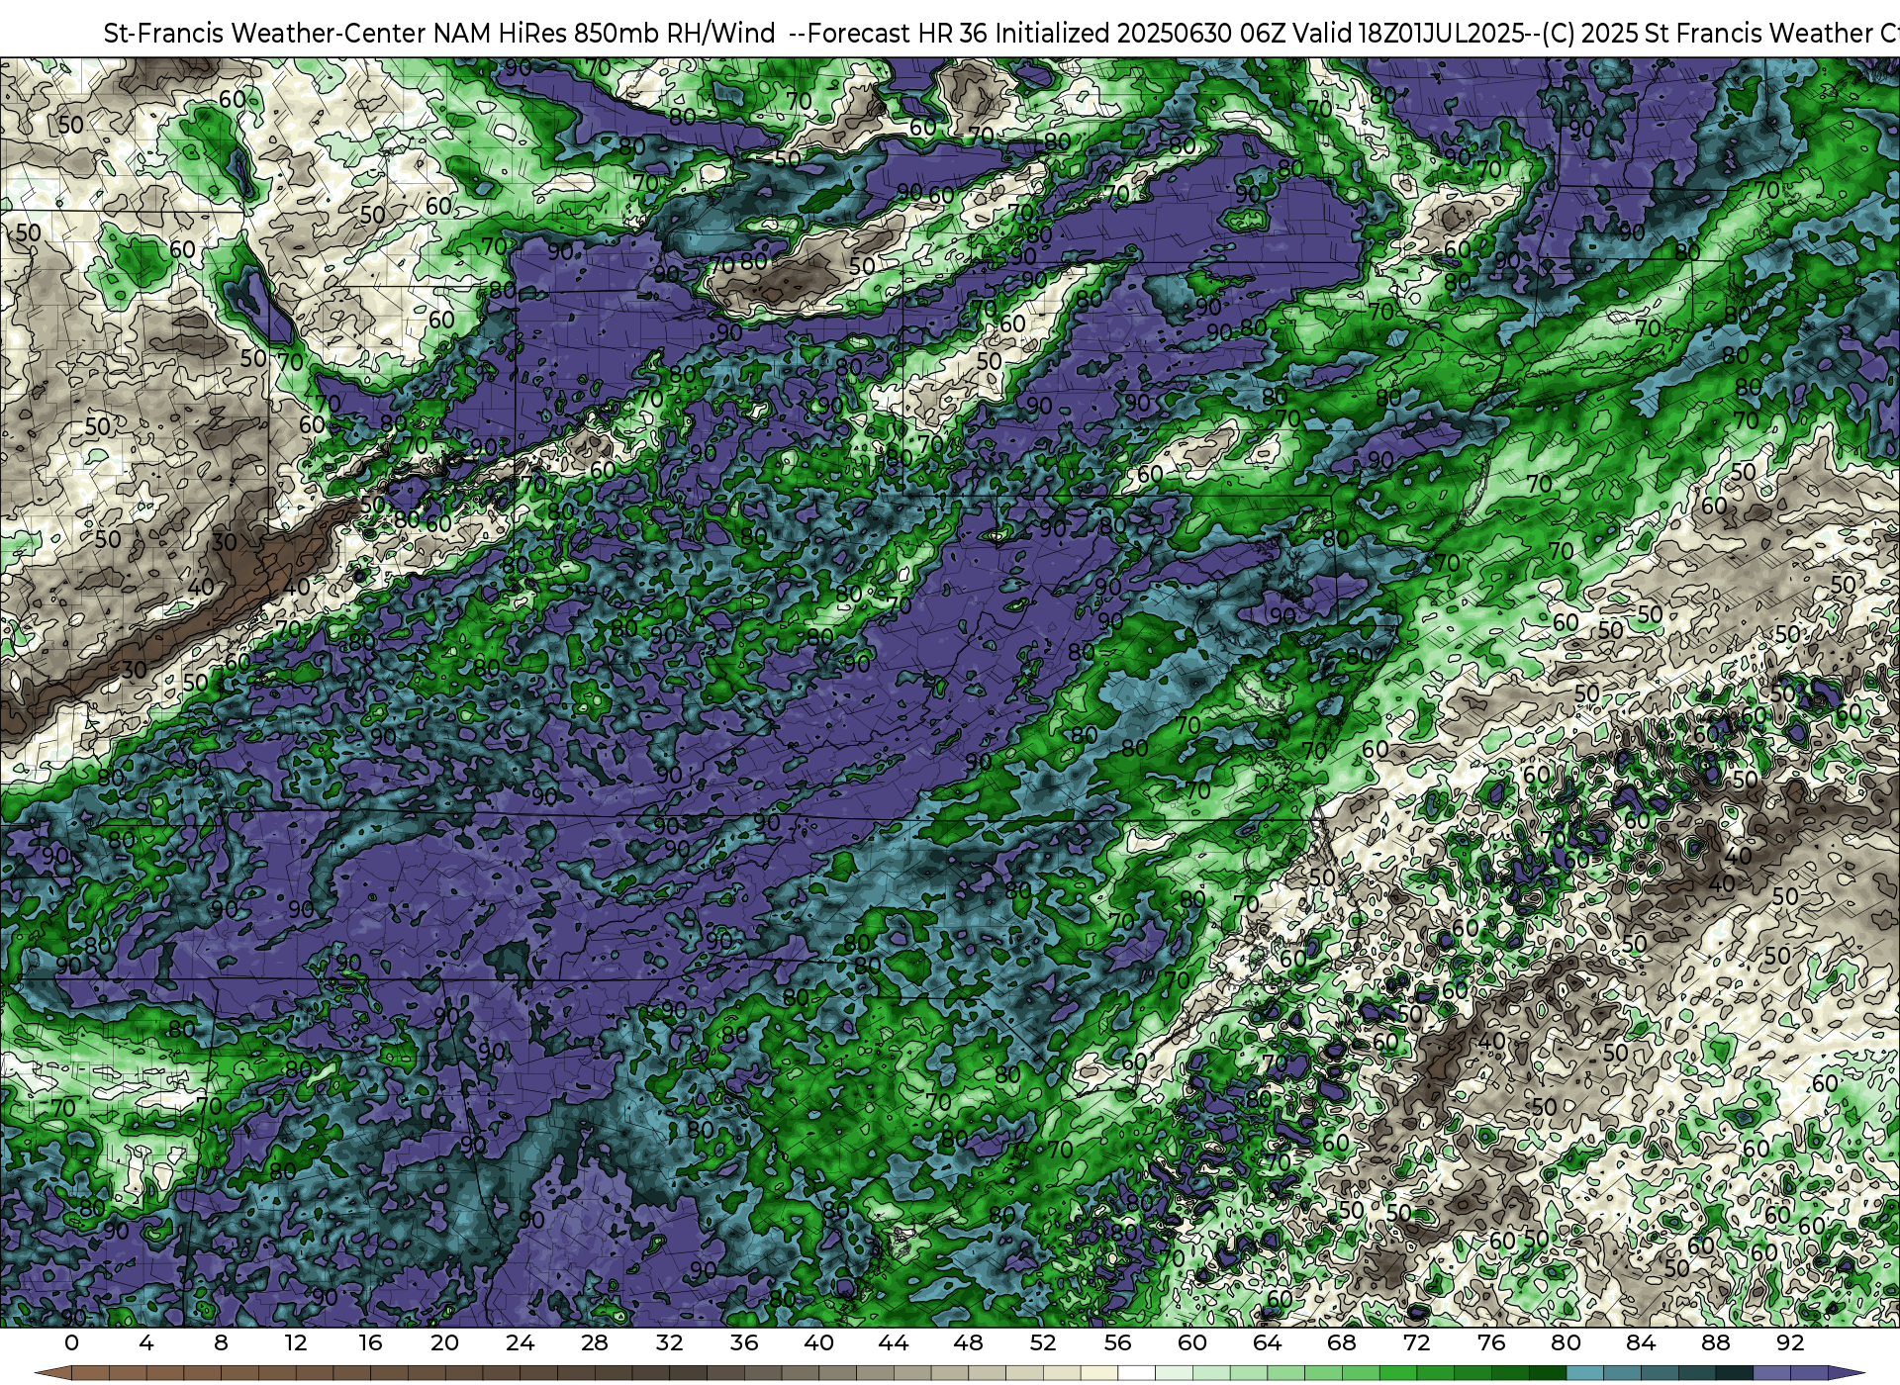The image size is (1900, 1385).
Task: Click the 'NAM HiRes 850mb RH/Wind' title text
Action: point(605,34)
